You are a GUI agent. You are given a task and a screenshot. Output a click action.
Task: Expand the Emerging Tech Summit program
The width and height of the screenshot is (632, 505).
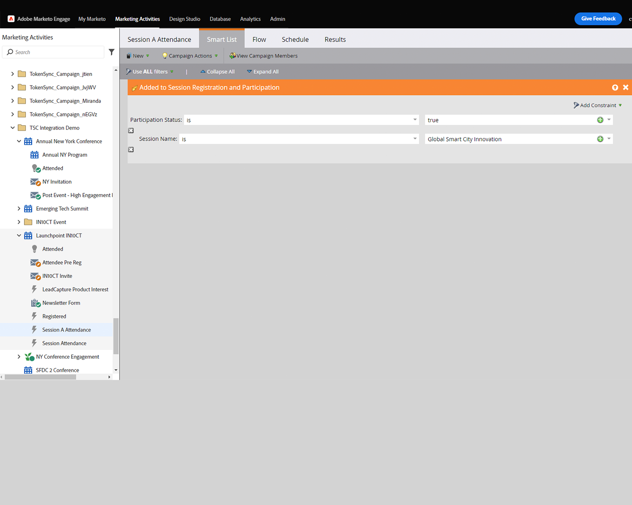[19, 209]
